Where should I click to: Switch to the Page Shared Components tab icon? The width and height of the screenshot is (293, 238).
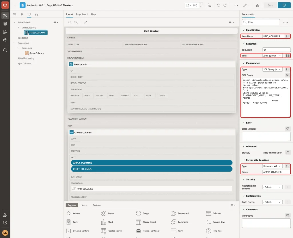(37, 14)
